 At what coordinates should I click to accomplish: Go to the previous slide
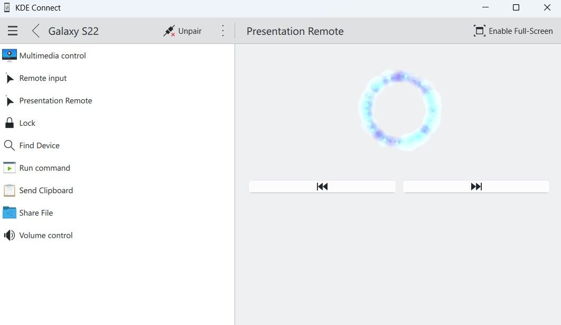322,187
